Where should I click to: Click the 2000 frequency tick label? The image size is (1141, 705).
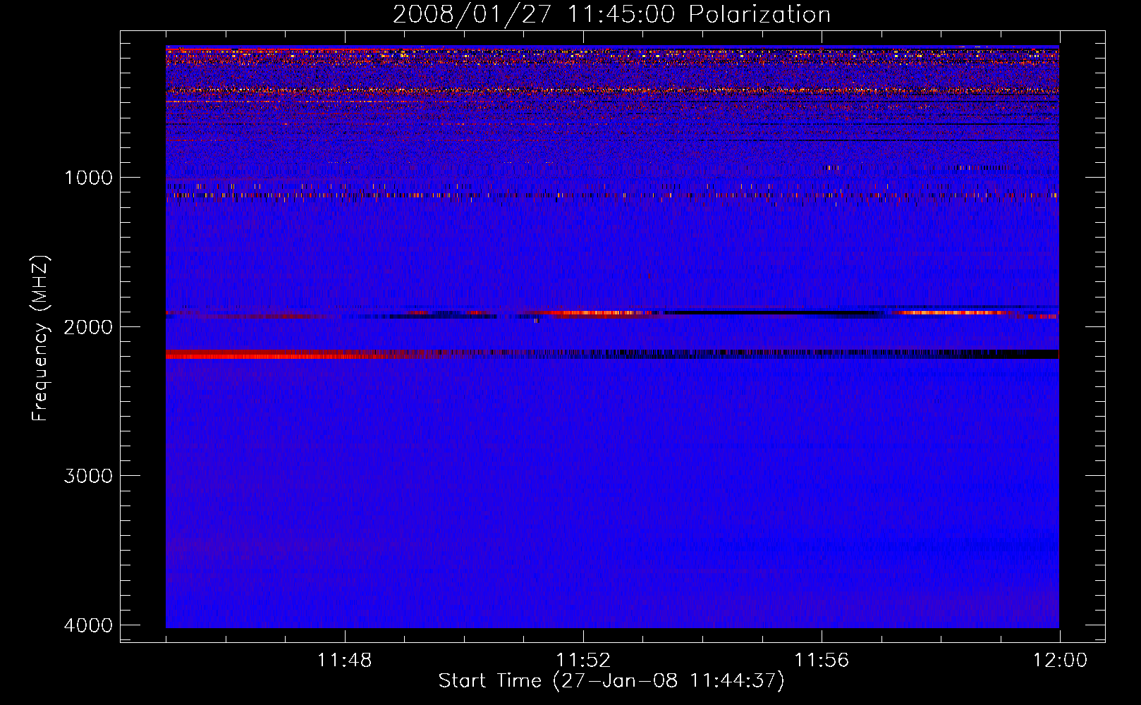tap(88, 327)
